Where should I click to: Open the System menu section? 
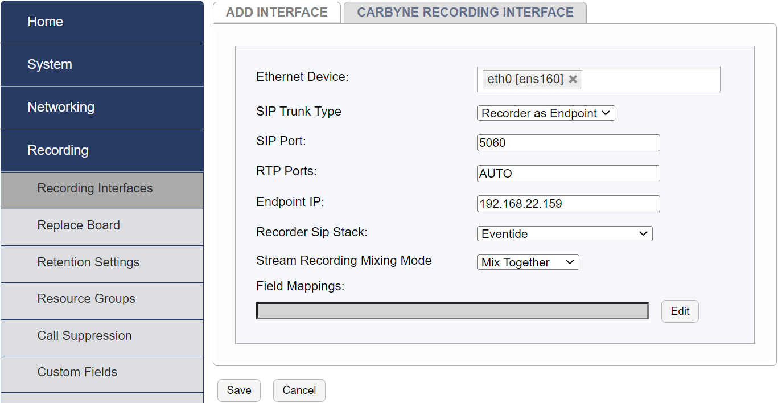pyautogui.click(x=102, y=64)
